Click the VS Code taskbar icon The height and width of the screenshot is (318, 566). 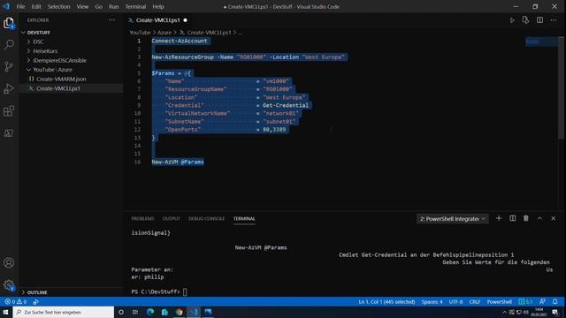pos(194,312)
